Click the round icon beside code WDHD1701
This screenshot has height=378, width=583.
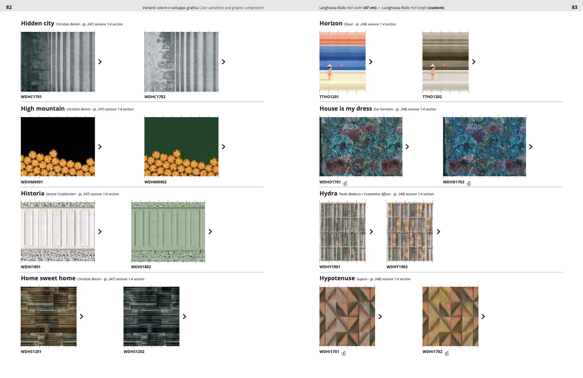[x=345, y=183]
